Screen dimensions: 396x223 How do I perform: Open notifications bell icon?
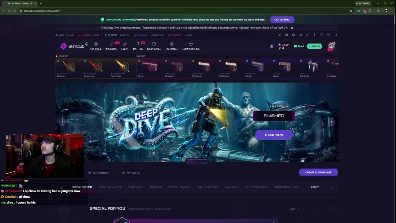coord(272,46)
